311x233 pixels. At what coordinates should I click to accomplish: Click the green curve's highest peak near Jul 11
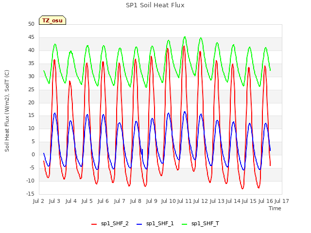pos(185,37)
